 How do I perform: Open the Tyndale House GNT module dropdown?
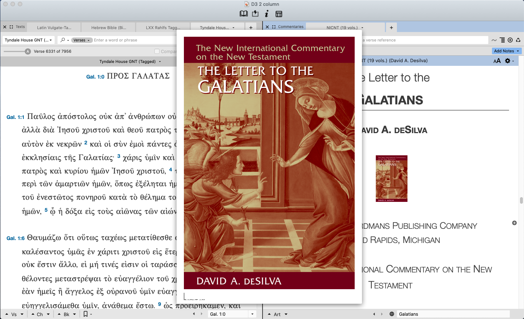(28, 40)
